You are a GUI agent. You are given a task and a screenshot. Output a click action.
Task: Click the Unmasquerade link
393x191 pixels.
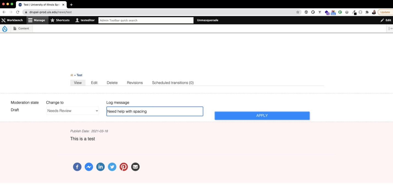coord(207,20)
